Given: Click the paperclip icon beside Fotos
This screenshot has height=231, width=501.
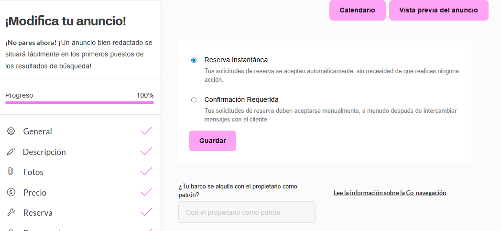Looking at the screenshot, I should coord(11,172).
